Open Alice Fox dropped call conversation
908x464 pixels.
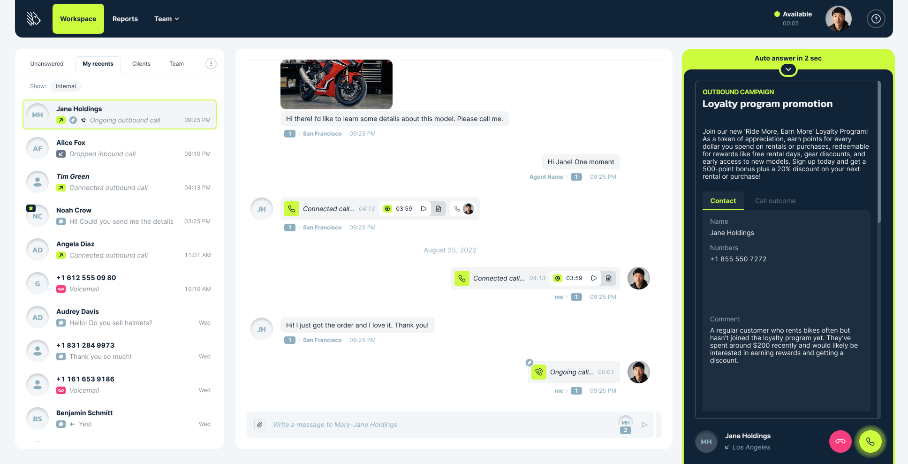point(120,148)
